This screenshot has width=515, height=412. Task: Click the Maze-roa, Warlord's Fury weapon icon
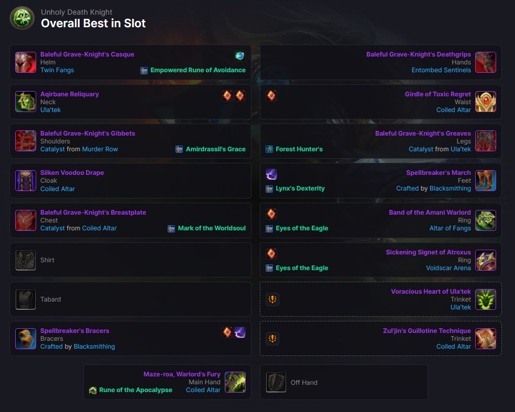coord(235,382)
